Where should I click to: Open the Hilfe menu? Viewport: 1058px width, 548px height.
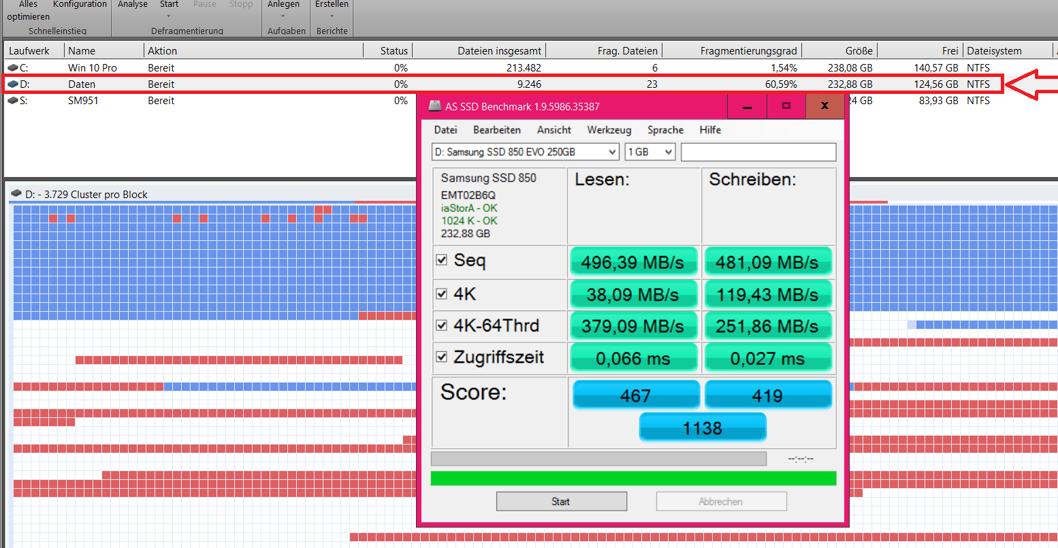710,129
